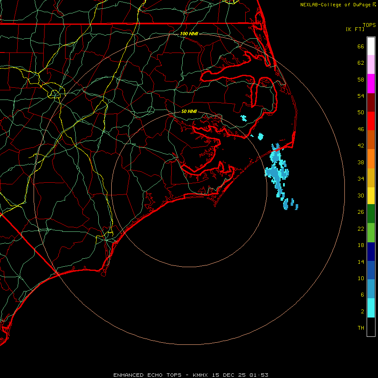378x378 pixels.
Task: Click the NEXLAB-College of DuPage text
Action: pyautogui.click(x=336, y=5)
